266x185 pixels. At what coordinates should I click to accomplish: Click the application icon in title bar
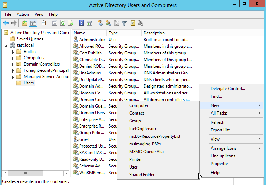[x=5, y=5]
